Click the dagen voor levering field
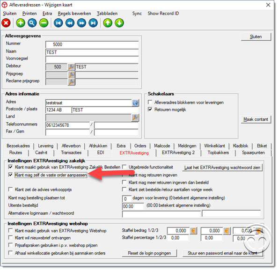The height and width of the screenshot is (270, 278). tap(127, 198)
